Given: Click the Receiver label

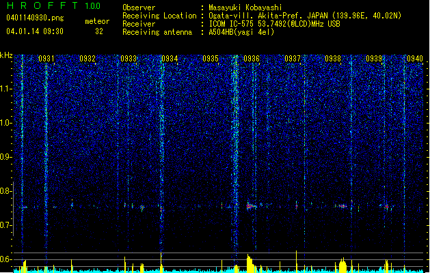Looking at the screenshot, I should pyautogui.click(x=139, y=24).
